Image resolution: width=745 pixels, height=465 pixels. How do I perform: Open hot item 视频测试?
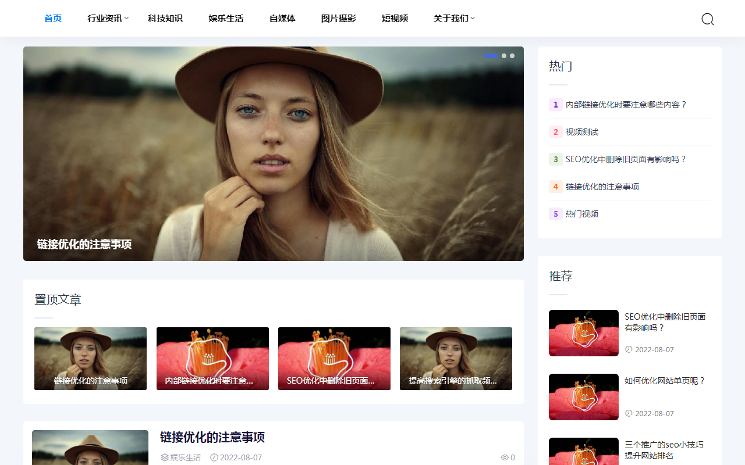point(582,132)
